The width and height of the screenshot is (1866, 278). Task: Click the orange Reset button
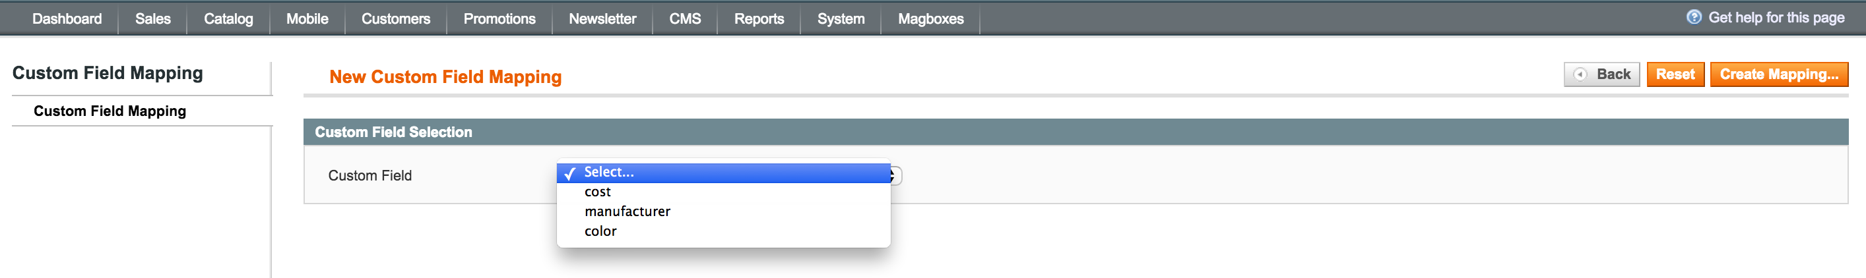pyautogui.click(x=1675, y=74)
